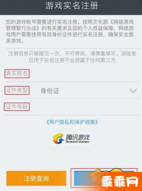Screen dimensions: 142x191
Task: Click the Tencent Games English wordmark
Action: click(77, 142)
